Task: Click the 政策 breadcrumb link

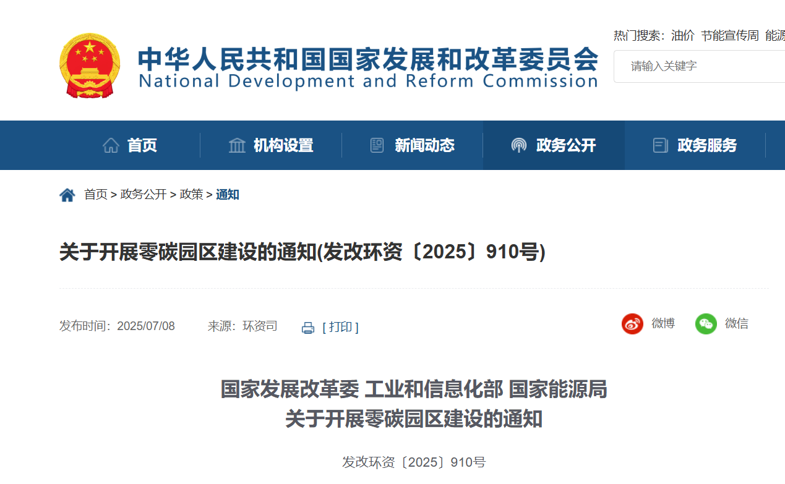Action: point(191,195)
